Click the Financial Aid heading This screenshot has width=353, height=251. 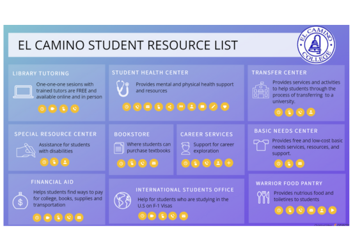pos(52,182)
